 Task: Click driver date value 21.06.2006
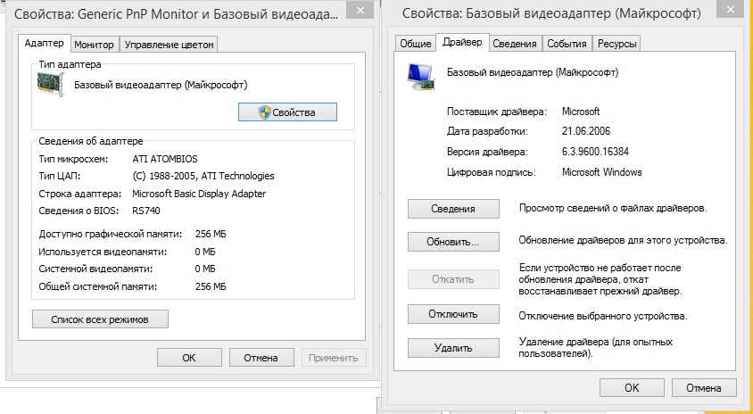click(x=586, y=131)
